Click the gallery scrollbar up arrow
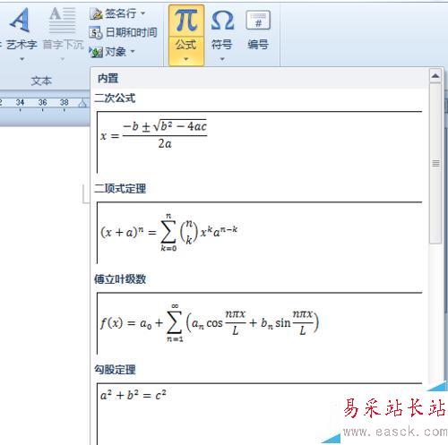The width and height of the screenshot is (448, 445). pyautogui.click(x=435, y=76)
